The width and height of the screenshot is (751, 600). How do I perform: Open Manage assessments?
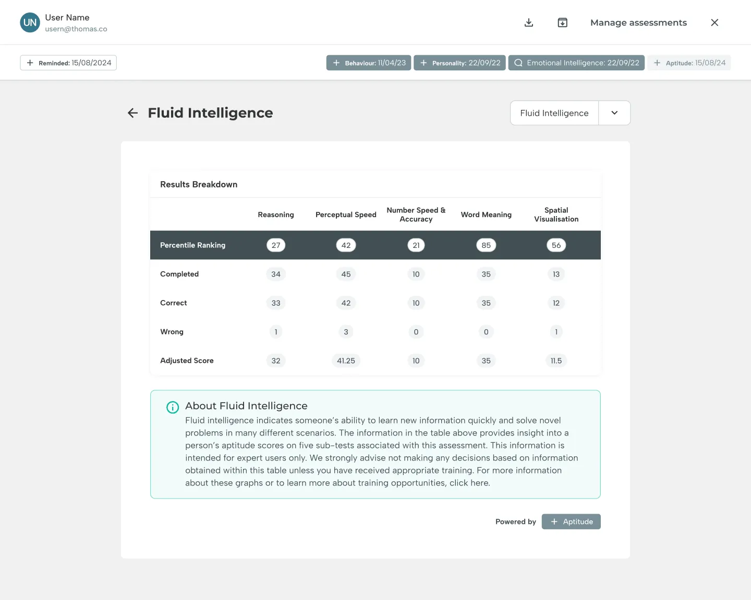coord(638,22)
